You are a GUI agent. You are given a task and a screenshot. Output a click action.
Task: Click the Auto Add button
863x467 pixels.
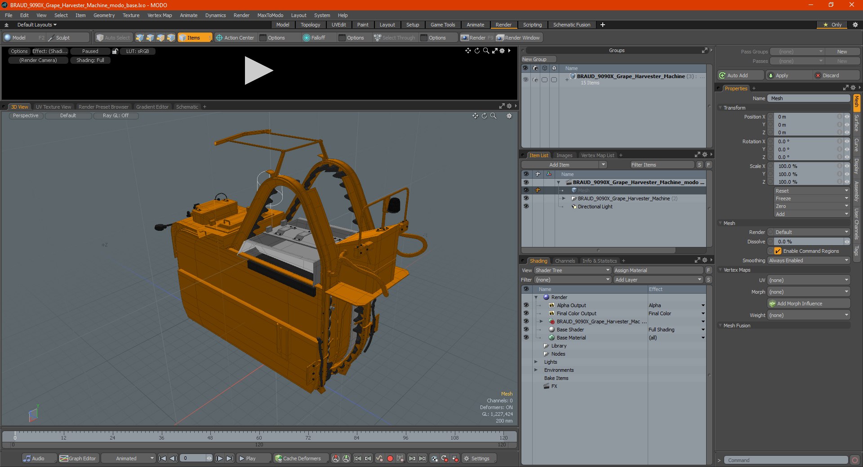coord(741,75)
